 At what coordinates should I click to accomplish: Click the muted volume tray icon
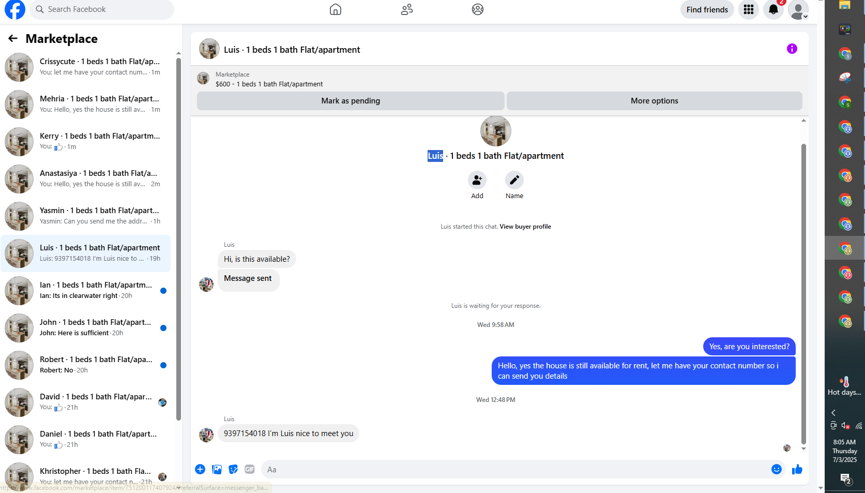[845, 426]
